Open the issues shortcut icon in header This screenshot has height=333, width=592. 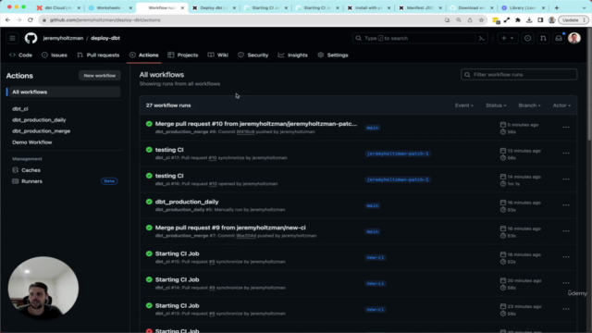point(528,38)
